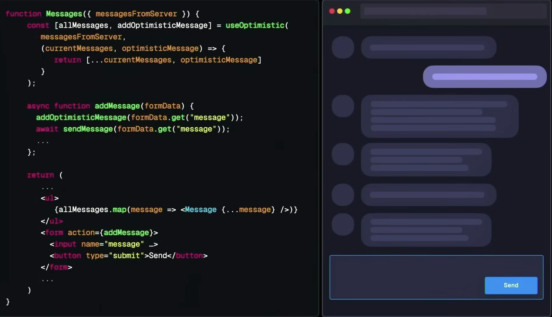Click the green maximize window dot
Screen dimensions: 552x317
[348, 11]
